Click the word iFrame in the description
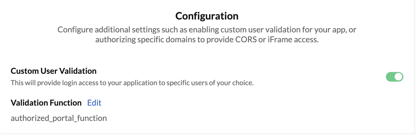The width and height of the screenshot is (416, 135). (x=279, y=40)
